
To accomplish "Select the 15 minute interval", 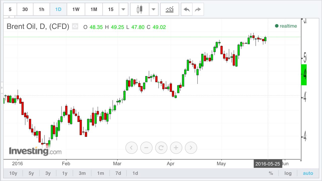I will tap(111, 9).
